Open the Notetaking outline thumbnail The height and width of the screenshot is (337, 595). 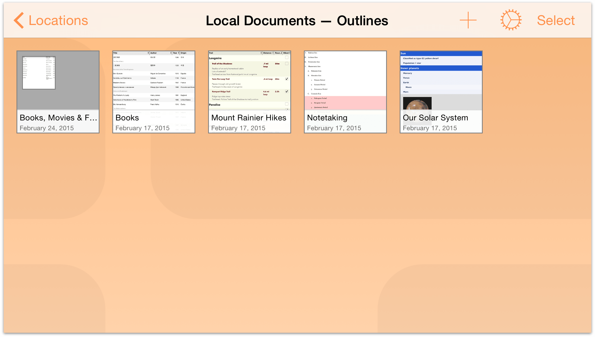pos(345,92)
